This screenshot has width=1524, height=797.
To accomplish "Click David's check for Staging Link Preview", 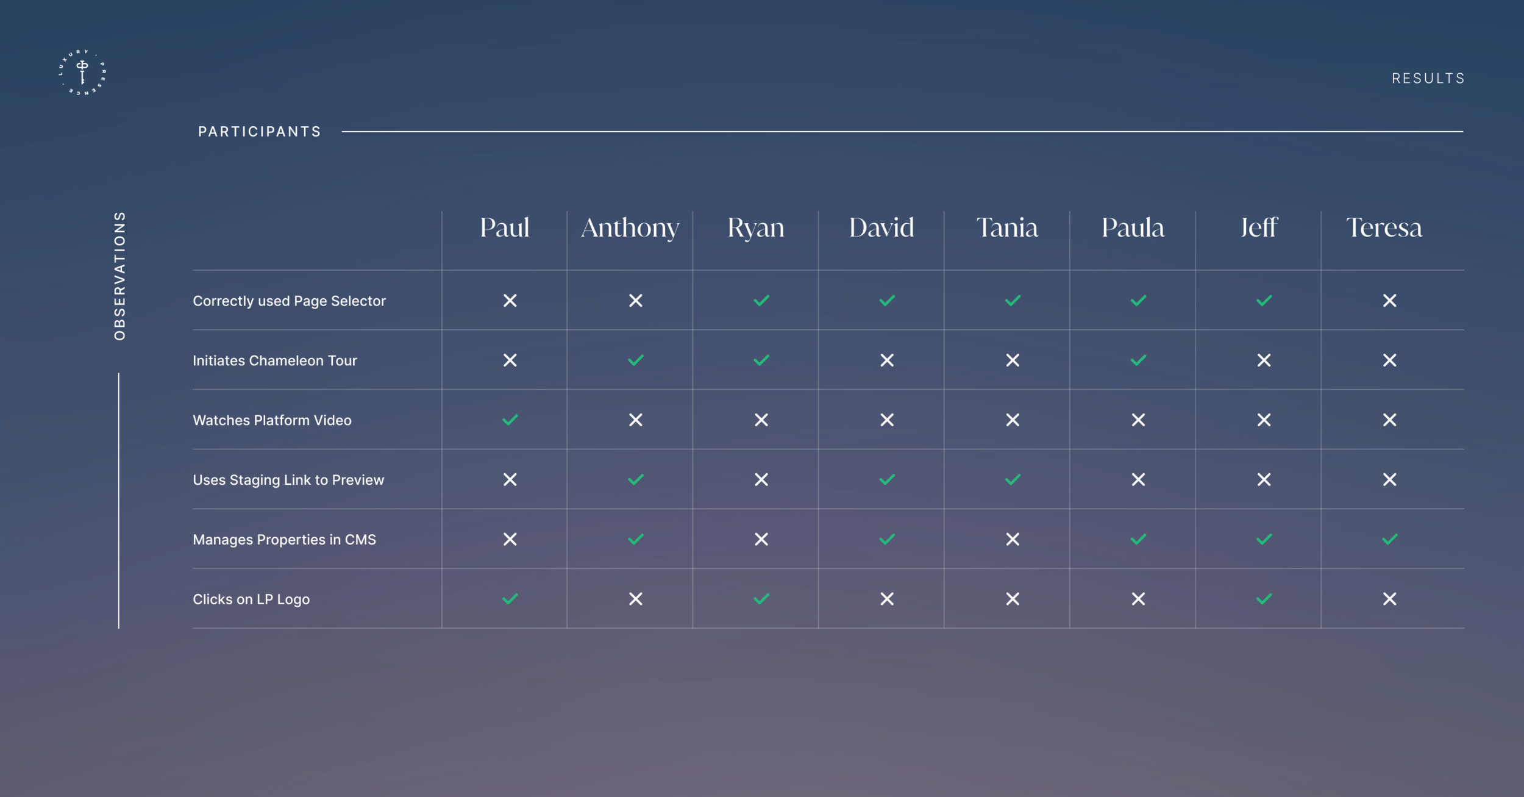I will pyautogui.click(x=886, y=480).
